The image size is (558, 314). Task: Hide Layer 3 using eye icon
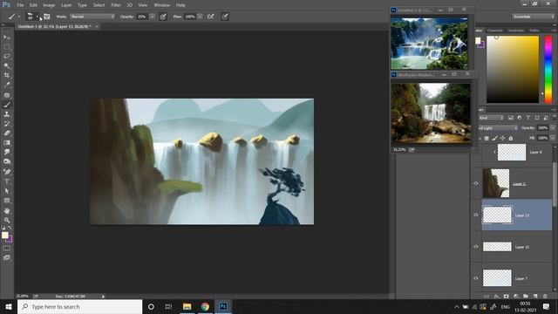click(x=476, y=184)
